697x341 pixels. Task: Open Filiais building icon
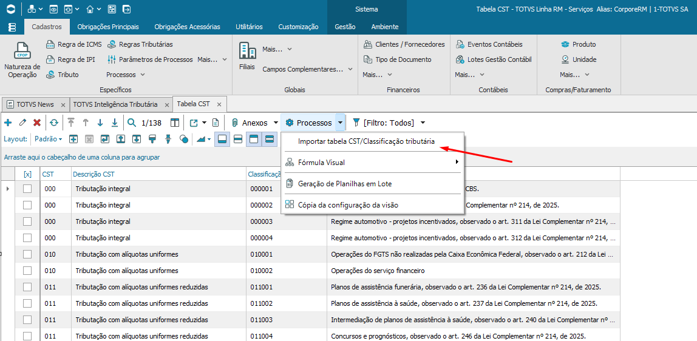pyautogui.click(x=247, y=50)
